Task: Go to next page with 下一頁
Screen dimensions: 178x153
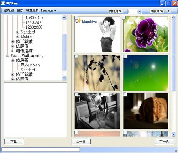Action: [164, 142]
